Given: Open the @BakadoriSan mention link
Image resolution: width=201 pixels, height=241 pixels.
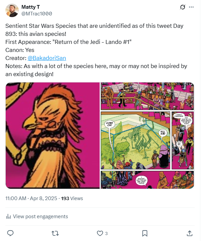Looking at the screenshot, I should click(47, 57).
